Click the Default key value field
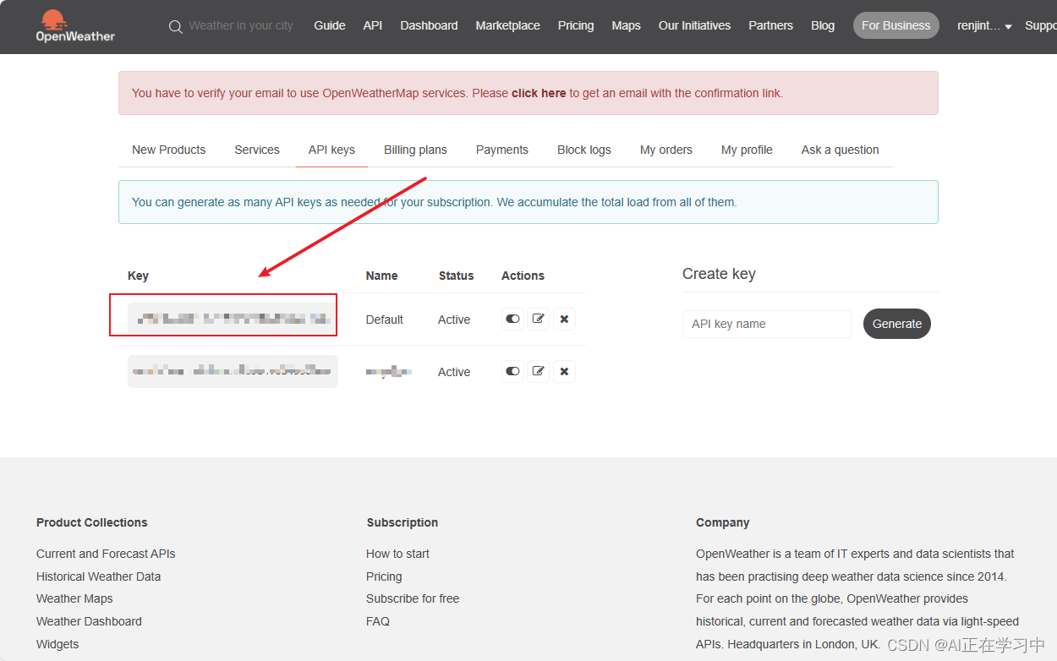Screen dimensions: 1057x661 point(233,320)
